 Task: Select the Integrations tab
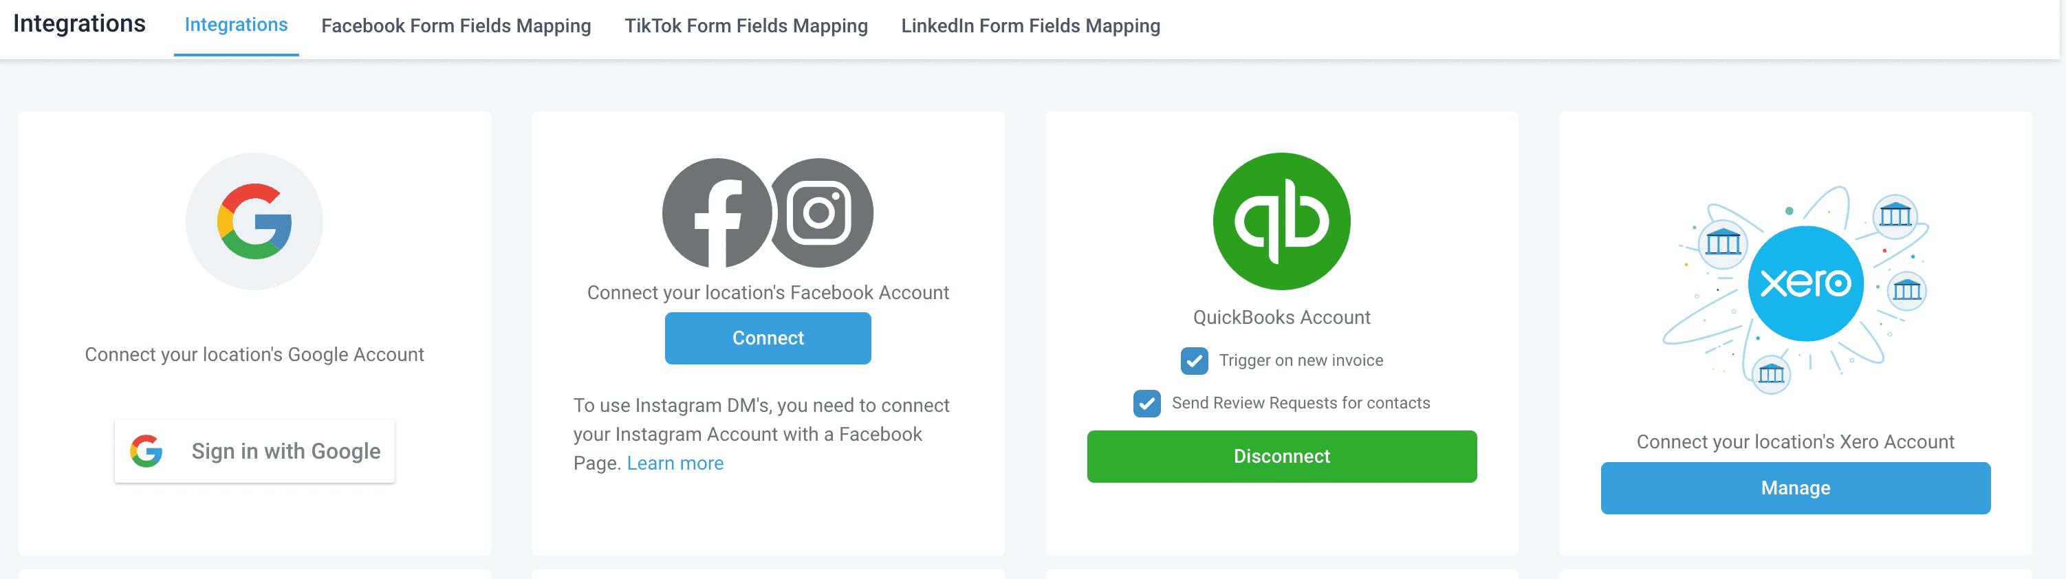(236, 25)
